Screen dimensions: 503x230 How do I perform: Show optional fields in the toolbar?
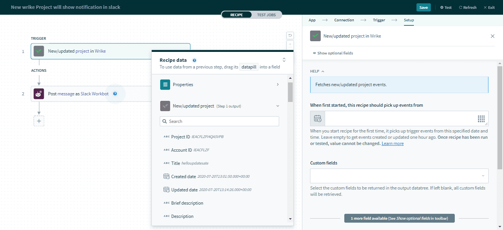(x=333, y=53)
